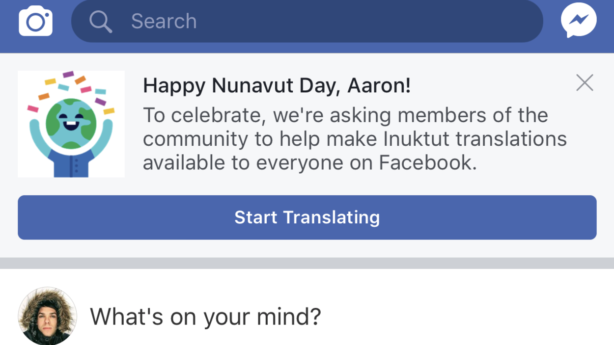Tap the camera lens circle in header
This screenshot has width=614, height=345.
35,22
